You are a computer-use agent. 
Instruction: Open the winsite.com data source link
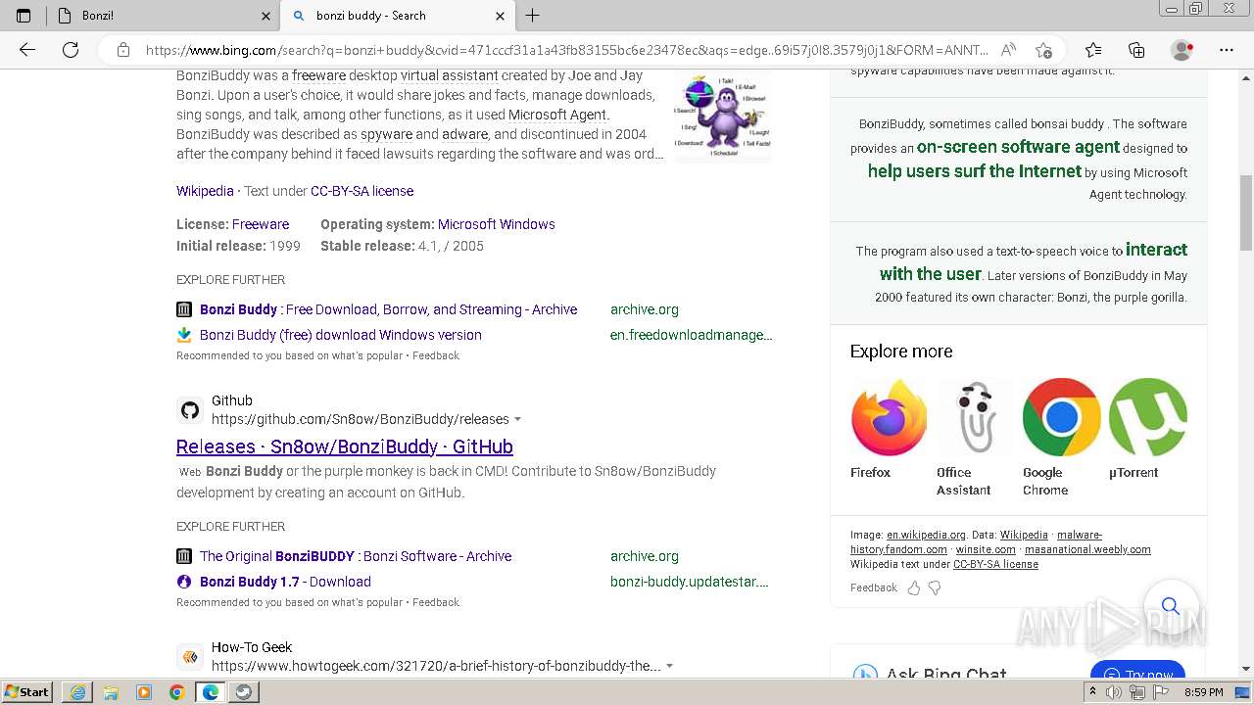coord(986,549)
